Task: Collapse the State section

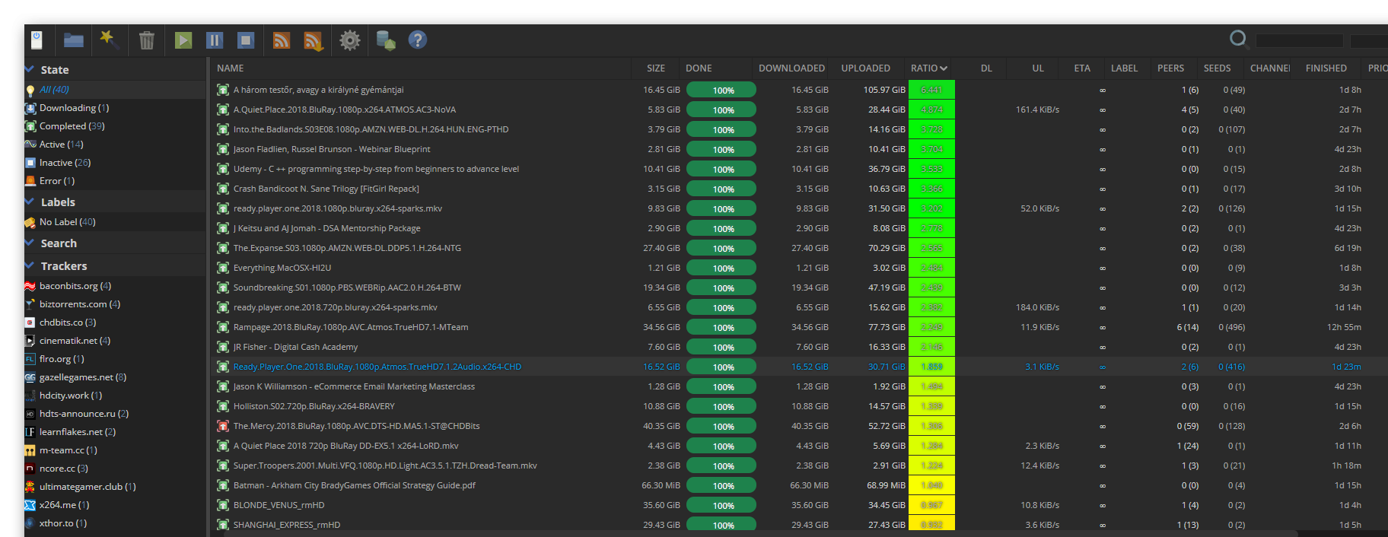Action: (x=30, y=69)
